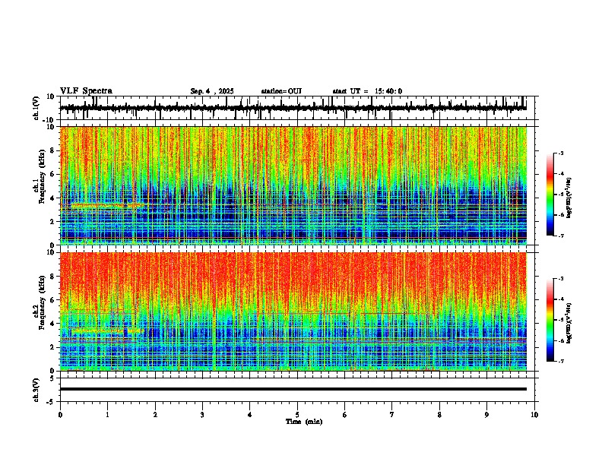Click the thick black ch.3 voltage line

point(293,389)
